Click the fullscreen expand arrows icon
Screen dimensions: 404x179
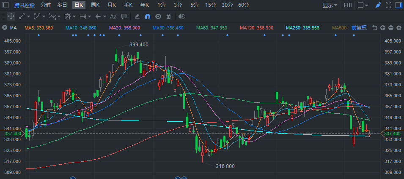tap(388, 5)
